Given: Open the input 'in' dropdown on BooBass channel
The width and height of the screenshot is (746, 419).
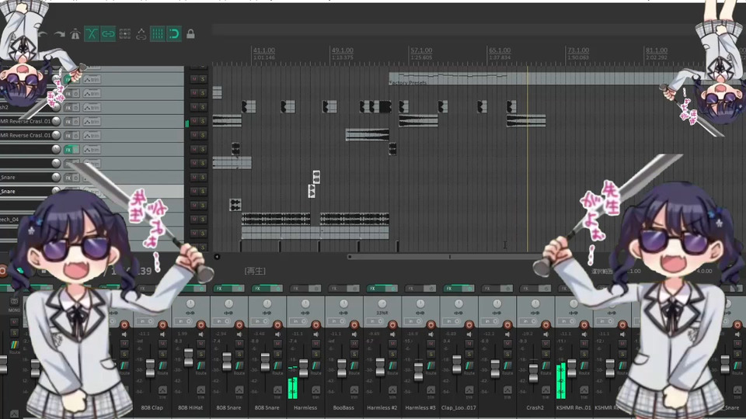Looking at the screenshot, I should pyautogui.click(x=336, y=321).
